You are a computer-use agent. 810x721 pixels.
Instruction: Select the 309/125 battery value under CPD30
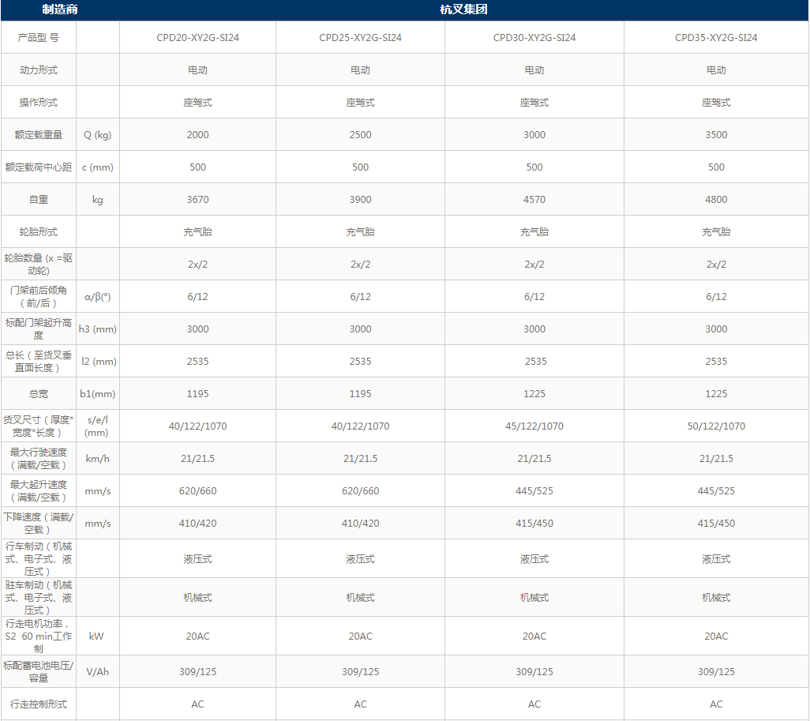coord(534,671)
